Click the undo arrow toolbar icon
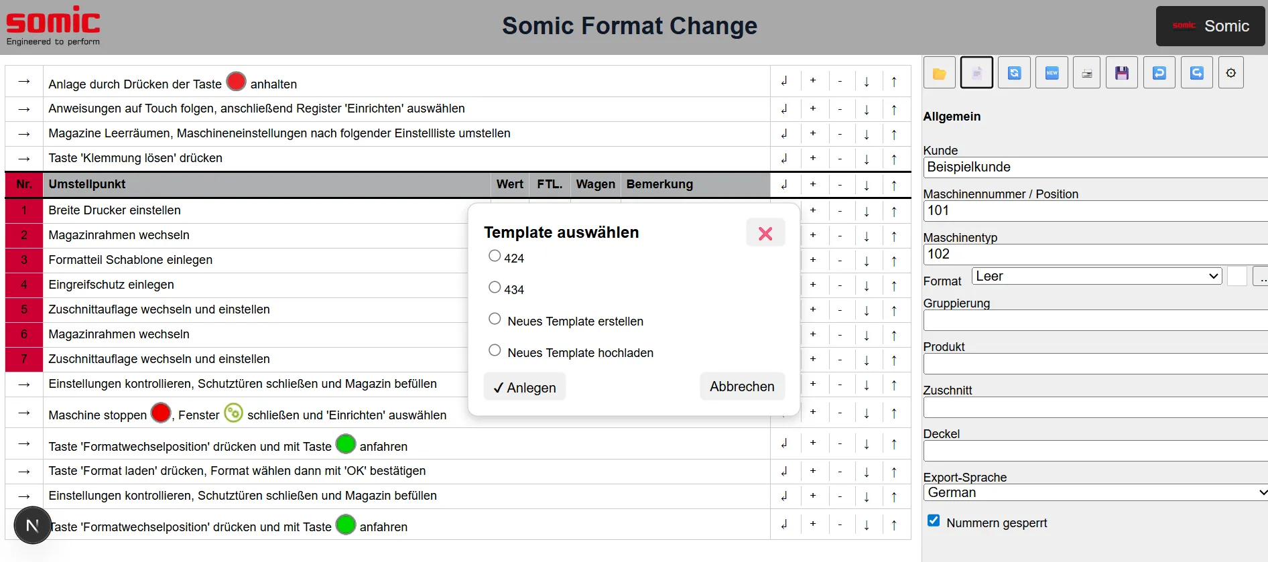The height and width of the screenshot is (562, 1268). [1159, 73]
